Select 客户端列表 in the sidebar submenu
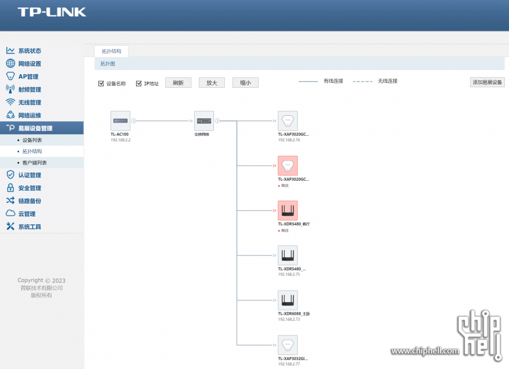This screenshot has width=509, height=369. [x=34, y=163]
